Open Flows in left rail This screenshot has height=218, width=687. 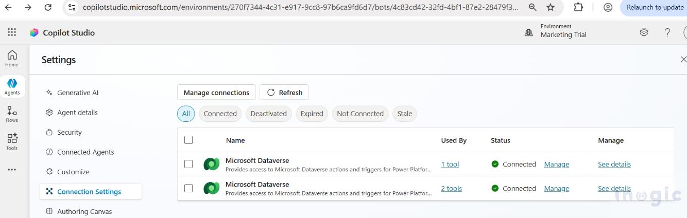tap(12, 114)
